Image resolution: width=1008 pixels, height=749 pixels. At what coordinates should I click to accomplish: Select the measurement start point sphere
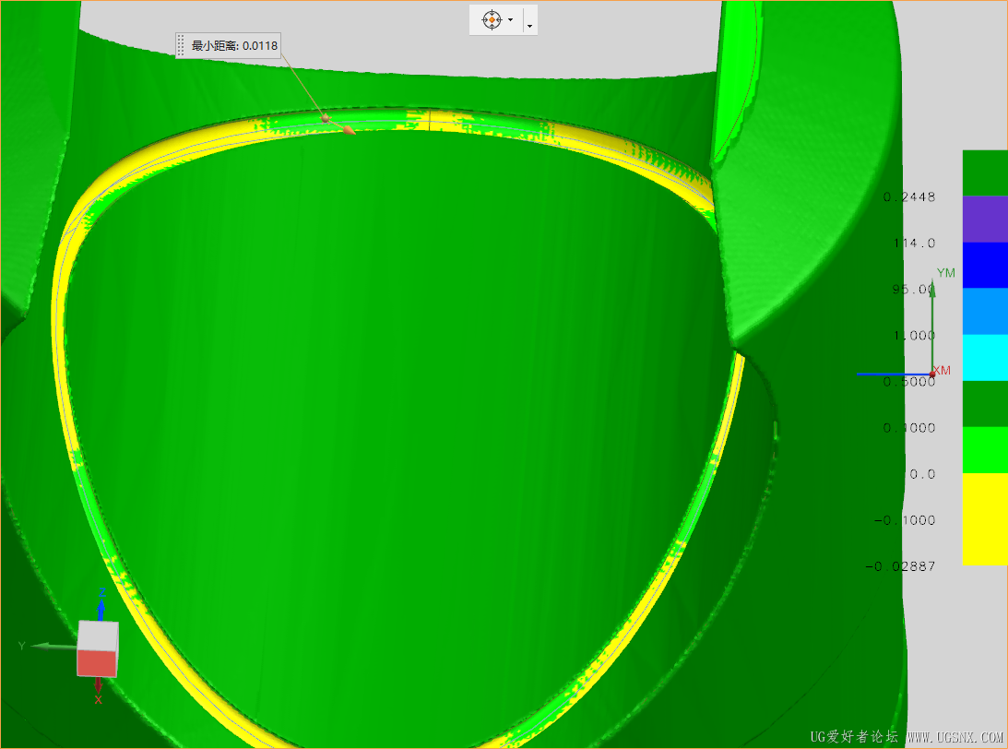[x=326, y=118]
